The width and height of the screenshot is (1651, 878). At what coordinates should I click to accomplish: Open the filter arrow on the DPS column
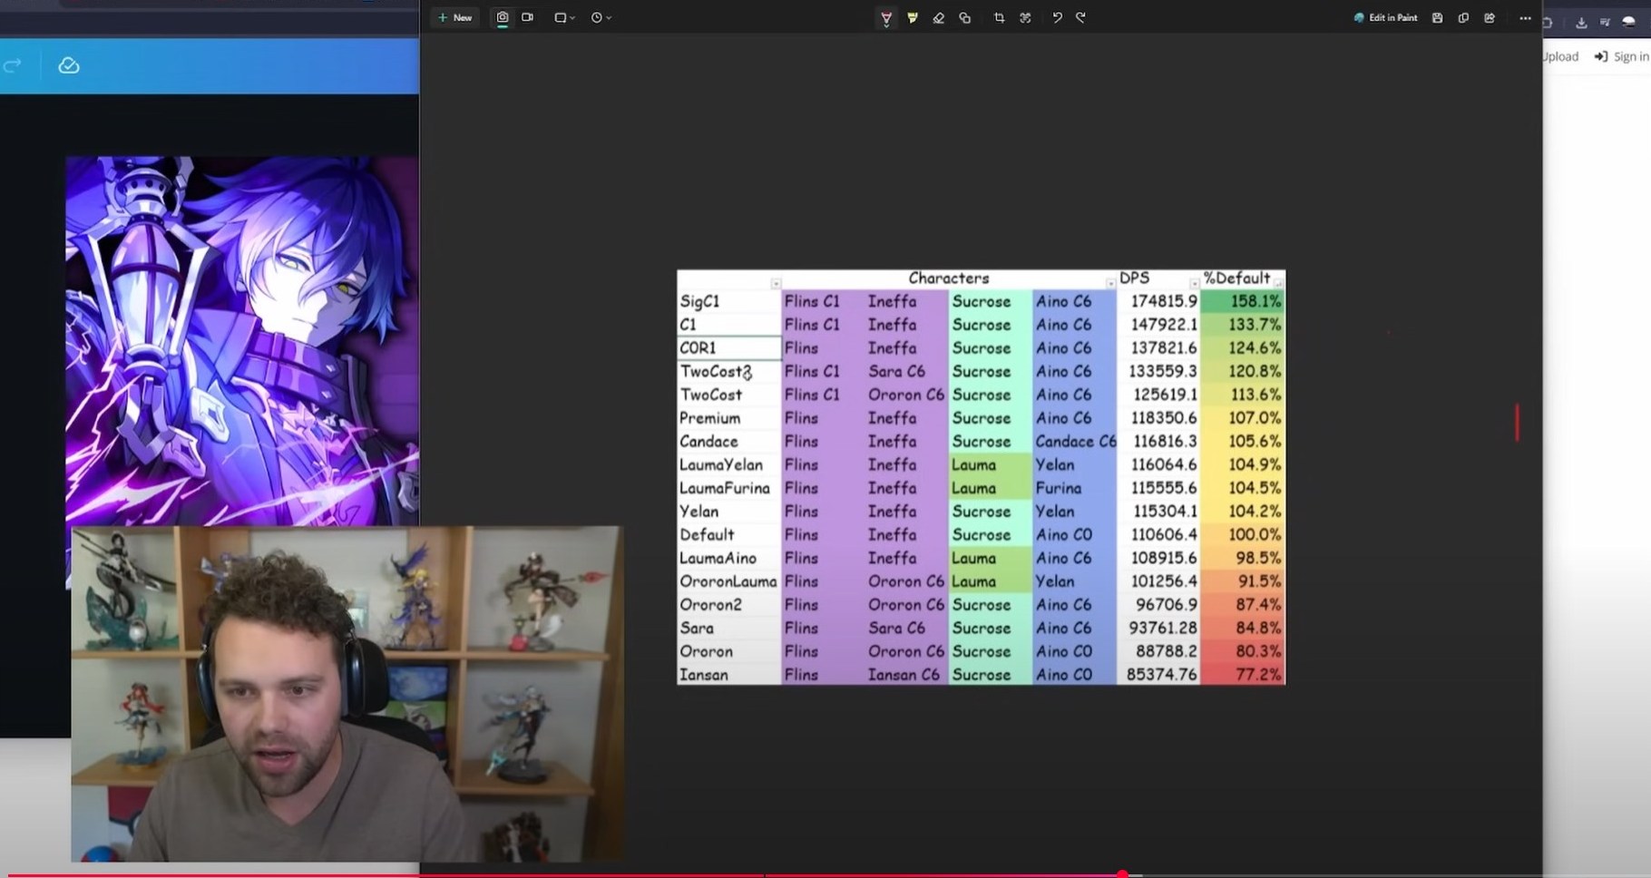coord(1194,284)
